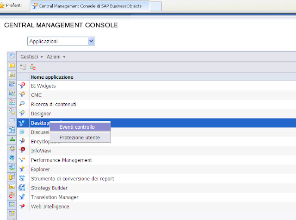Open the Profiles sidebar icon
This screenshot has height=220, width=296.
(12, 111)
